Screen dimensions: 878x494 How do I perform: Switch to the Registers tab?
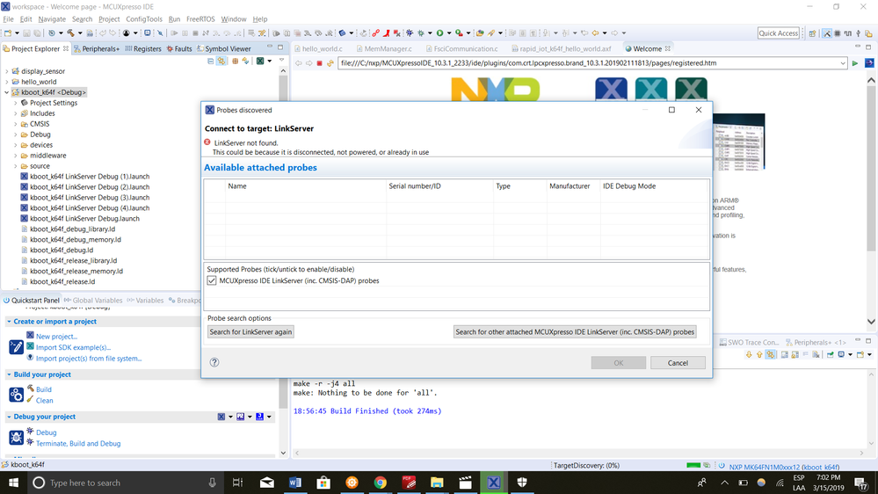143,48
